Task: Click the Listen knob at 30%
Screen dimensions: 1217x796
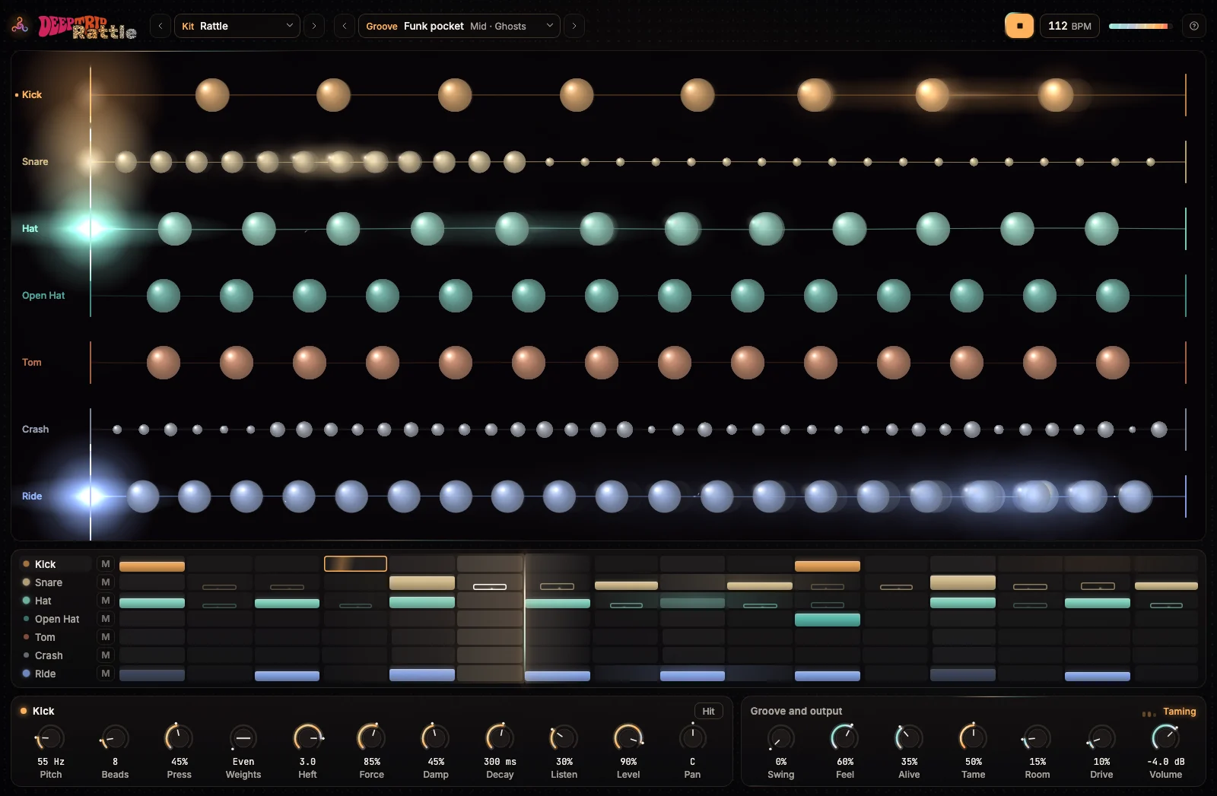Action: point(564,737)
